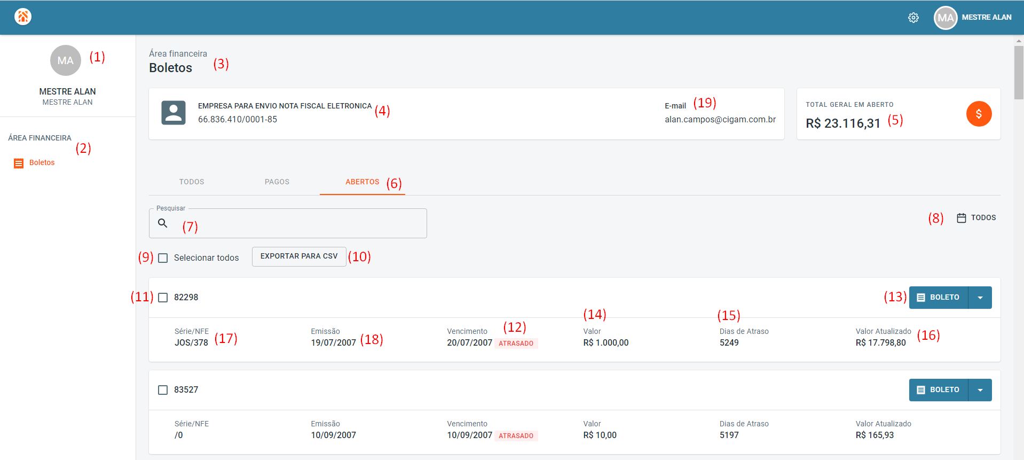Click the ÁREA FINANCEIRA sidebar heading
1024x460 pixels.
click(40, 138)
